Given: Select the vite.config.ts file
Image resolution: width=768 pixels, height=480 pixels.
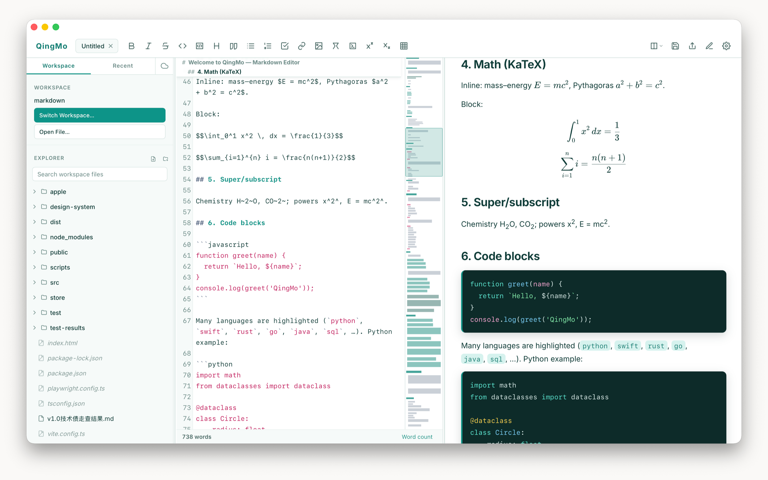Looking at the screenshot, I should [100, 434].
